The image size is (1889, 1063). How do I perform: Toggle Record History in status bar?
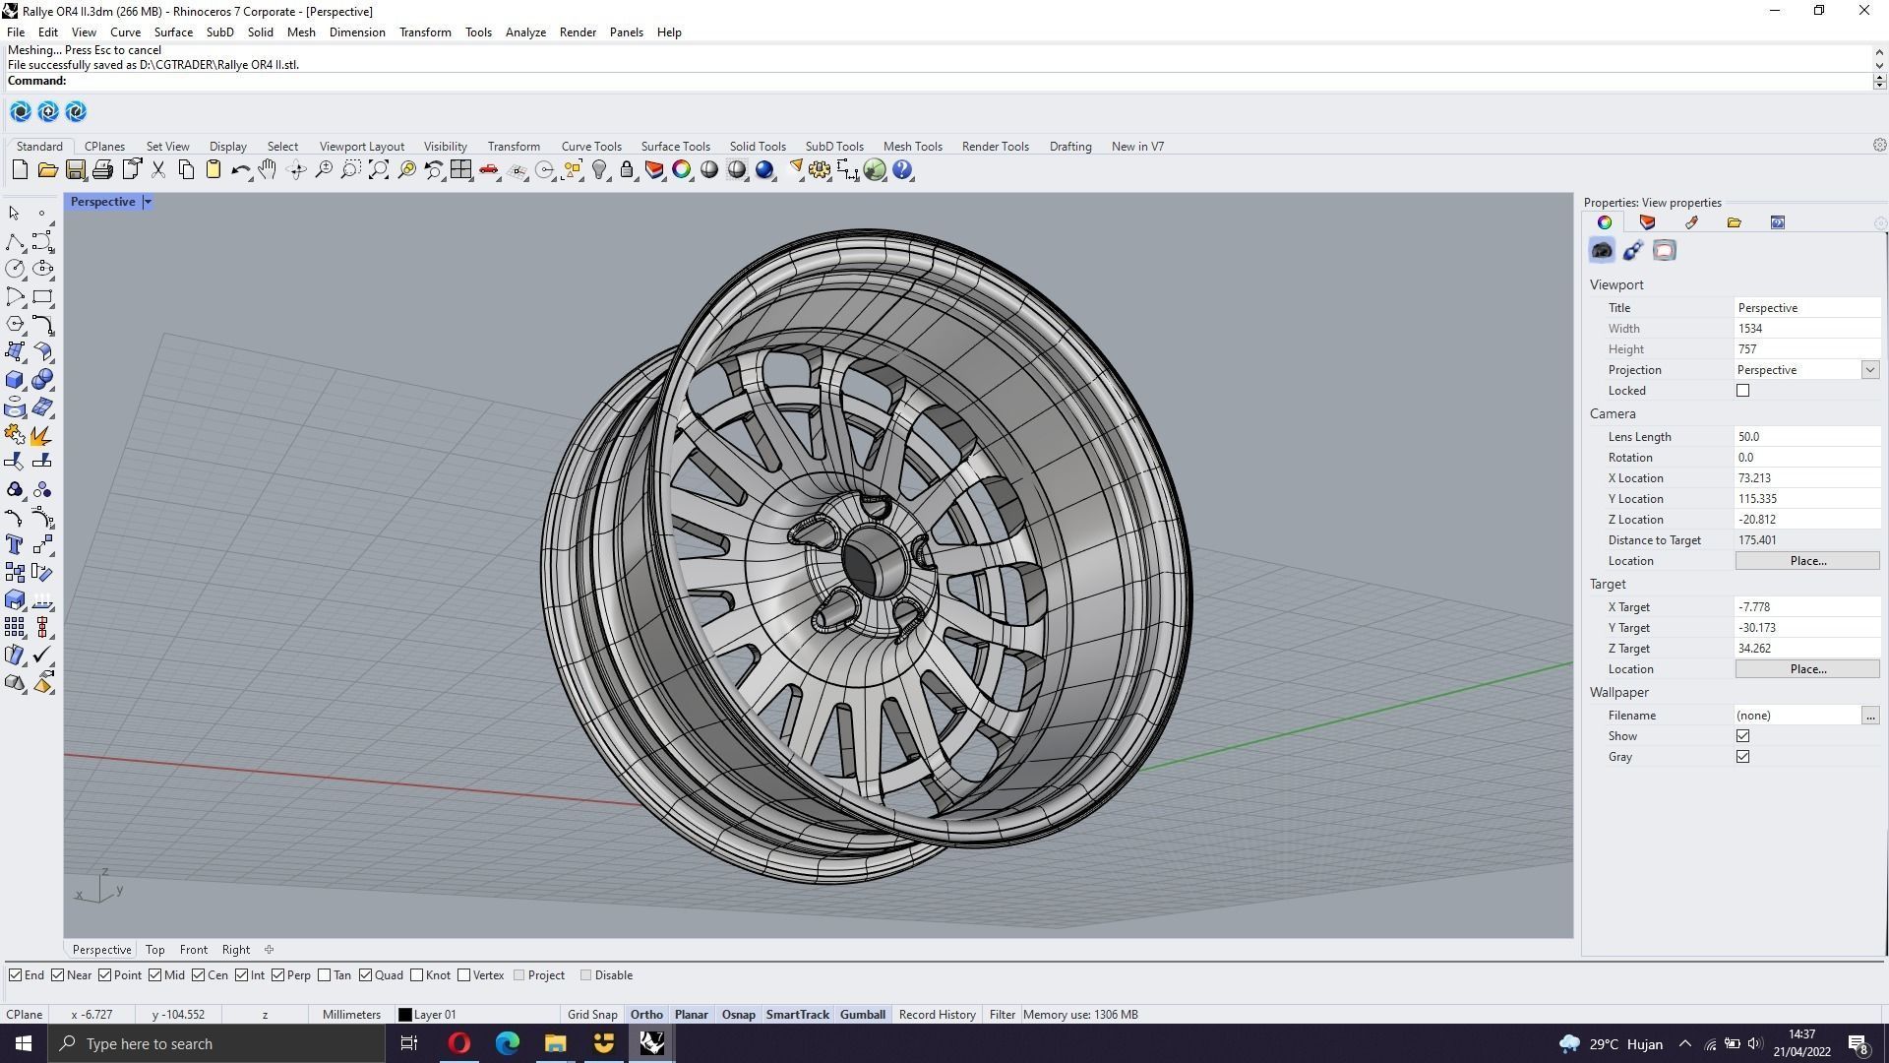pos(937,1015)
